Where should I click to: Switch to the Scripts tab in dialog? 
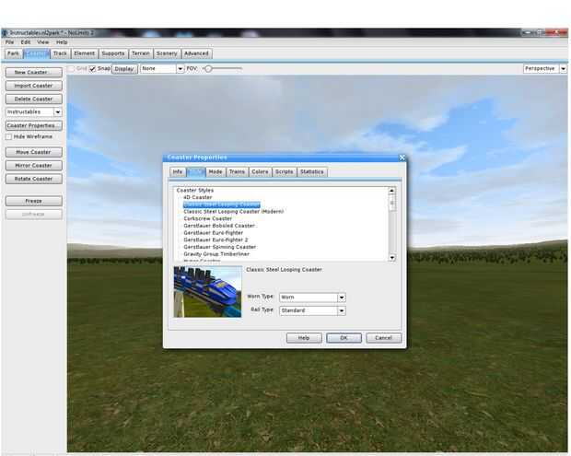(284, 172)
